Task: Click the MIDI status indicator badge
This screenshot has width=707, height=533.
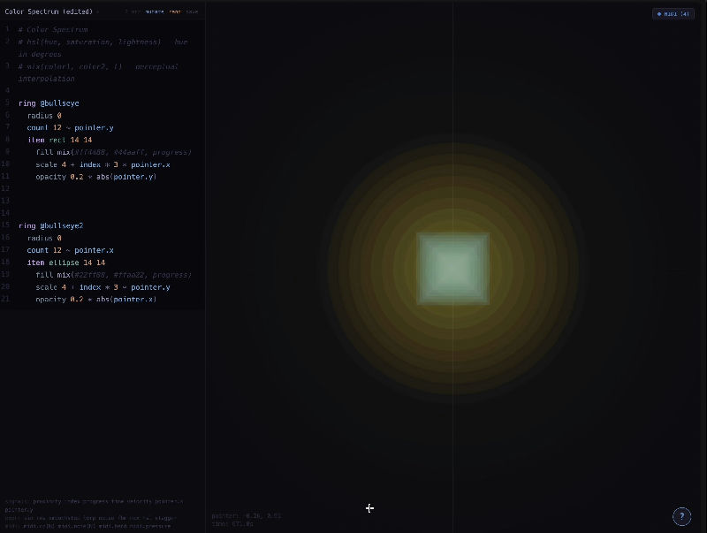Action: pyautogui.click(x=673, y=13)
